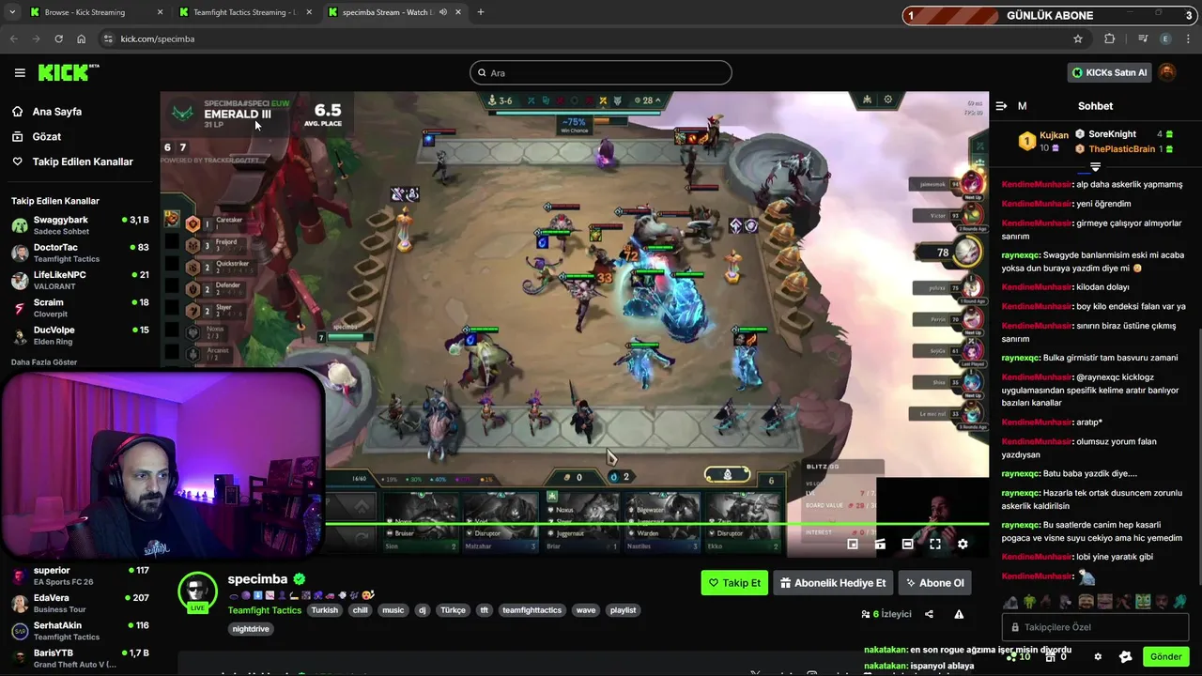Image resolution: width=1202 pixels, height=676 pixels.
Task: Switch to Teamfight Tactics Streaming tab
Action: coord(246,12)
